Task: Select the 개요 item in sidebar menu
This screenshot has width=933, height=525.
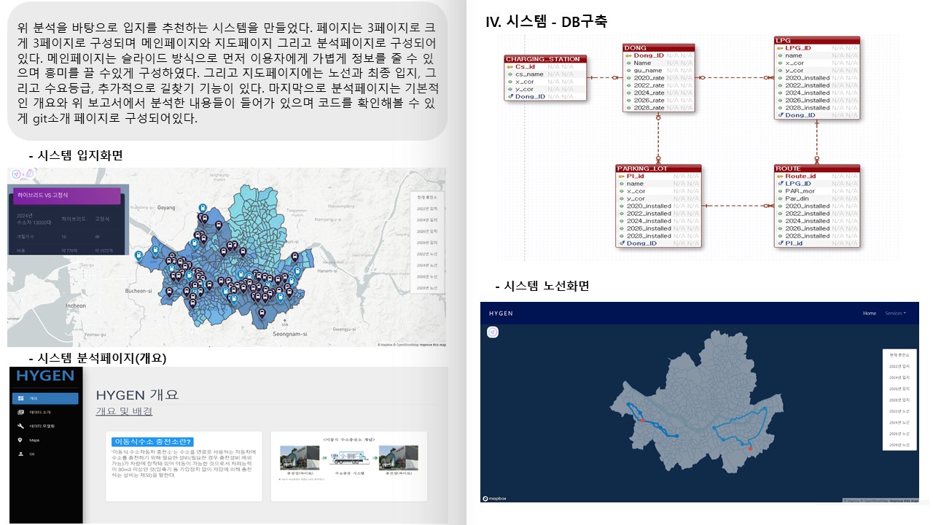Action: click(x=44, y=398)
